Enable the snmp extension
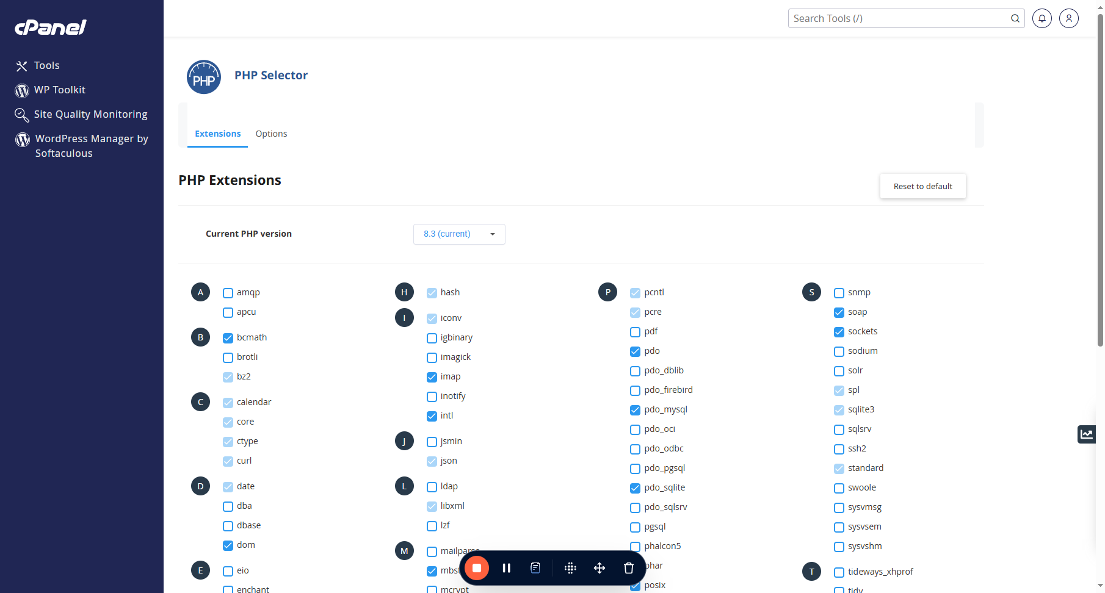This screenshot has width=1105, height=593. tap(839, 293)
